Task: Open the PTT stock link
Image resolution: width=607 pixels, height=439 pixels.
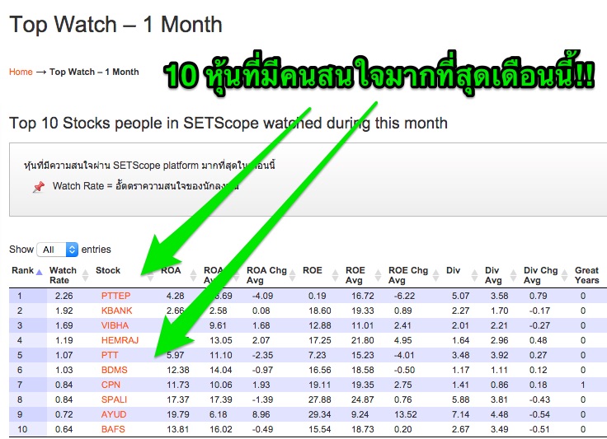Action: coord(110,355)
